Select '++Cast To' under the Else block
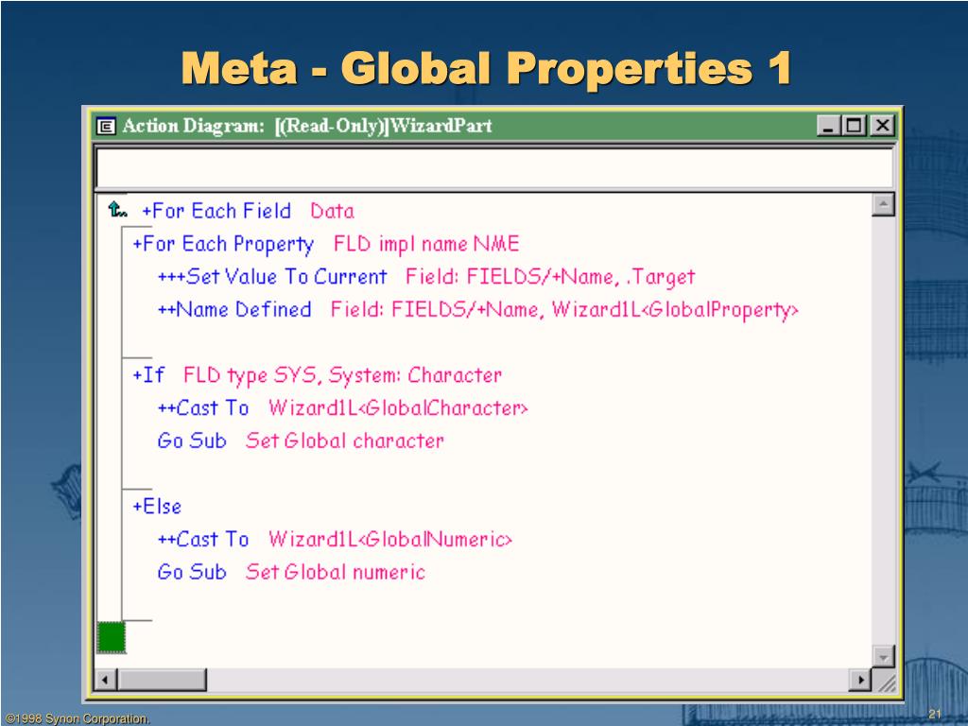Image resolution: width=968 pixels, height=726 pixels. click(203, 539)
